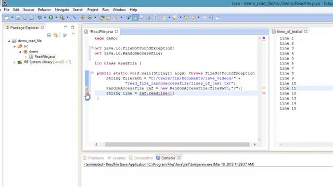Screen dimensions: 333x187
Task: Minimize the Package Explorer view
Action: pos(66,26)
